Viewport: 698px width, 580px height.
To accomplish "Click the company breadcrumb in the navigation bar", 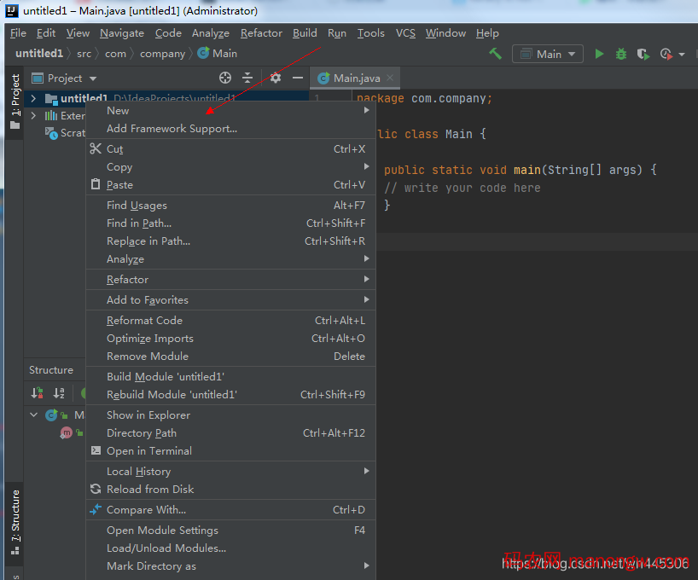I will click(162, 53).
